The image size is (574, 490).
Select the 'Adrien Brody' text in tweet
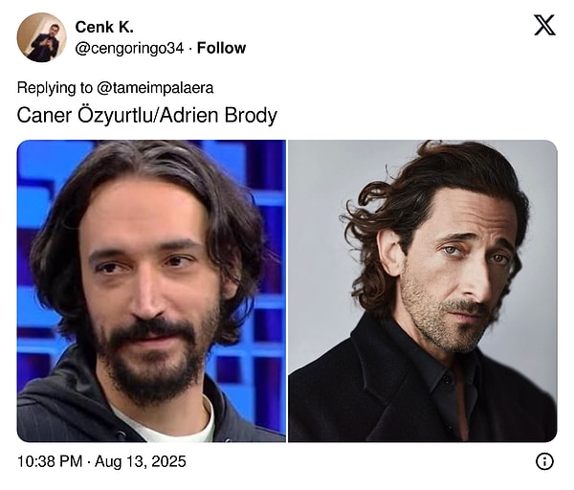tap(218, 115)
